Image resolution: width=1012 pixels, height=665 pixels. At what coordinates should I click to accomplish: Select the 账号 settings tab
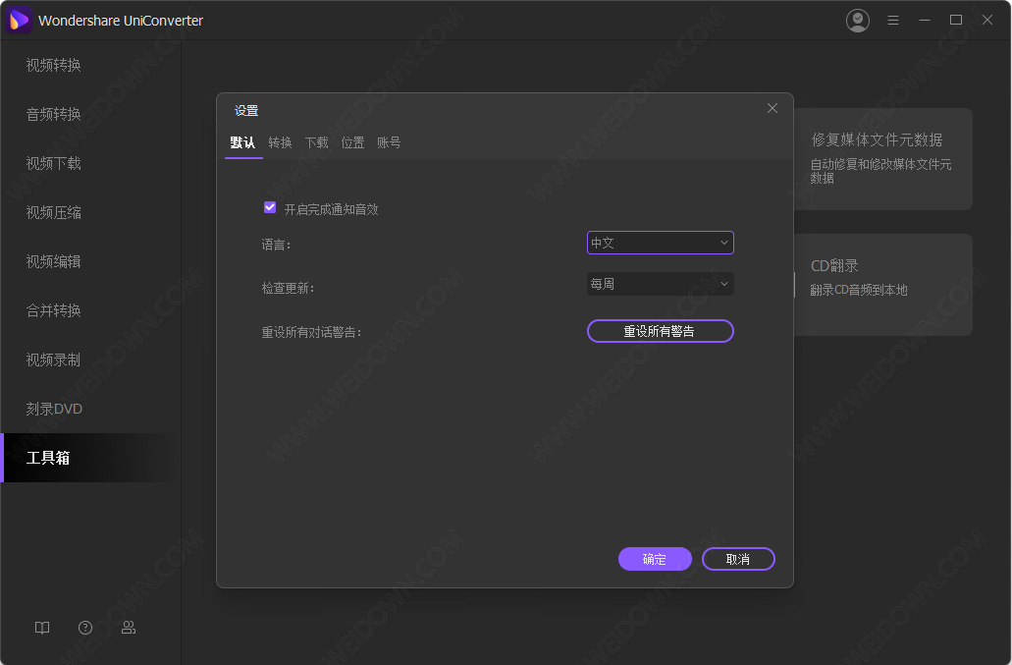(x=389, y=142)
